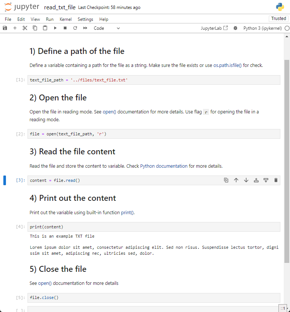Open the Settings menu
This screenshot has width=290, height=312.
86,19
